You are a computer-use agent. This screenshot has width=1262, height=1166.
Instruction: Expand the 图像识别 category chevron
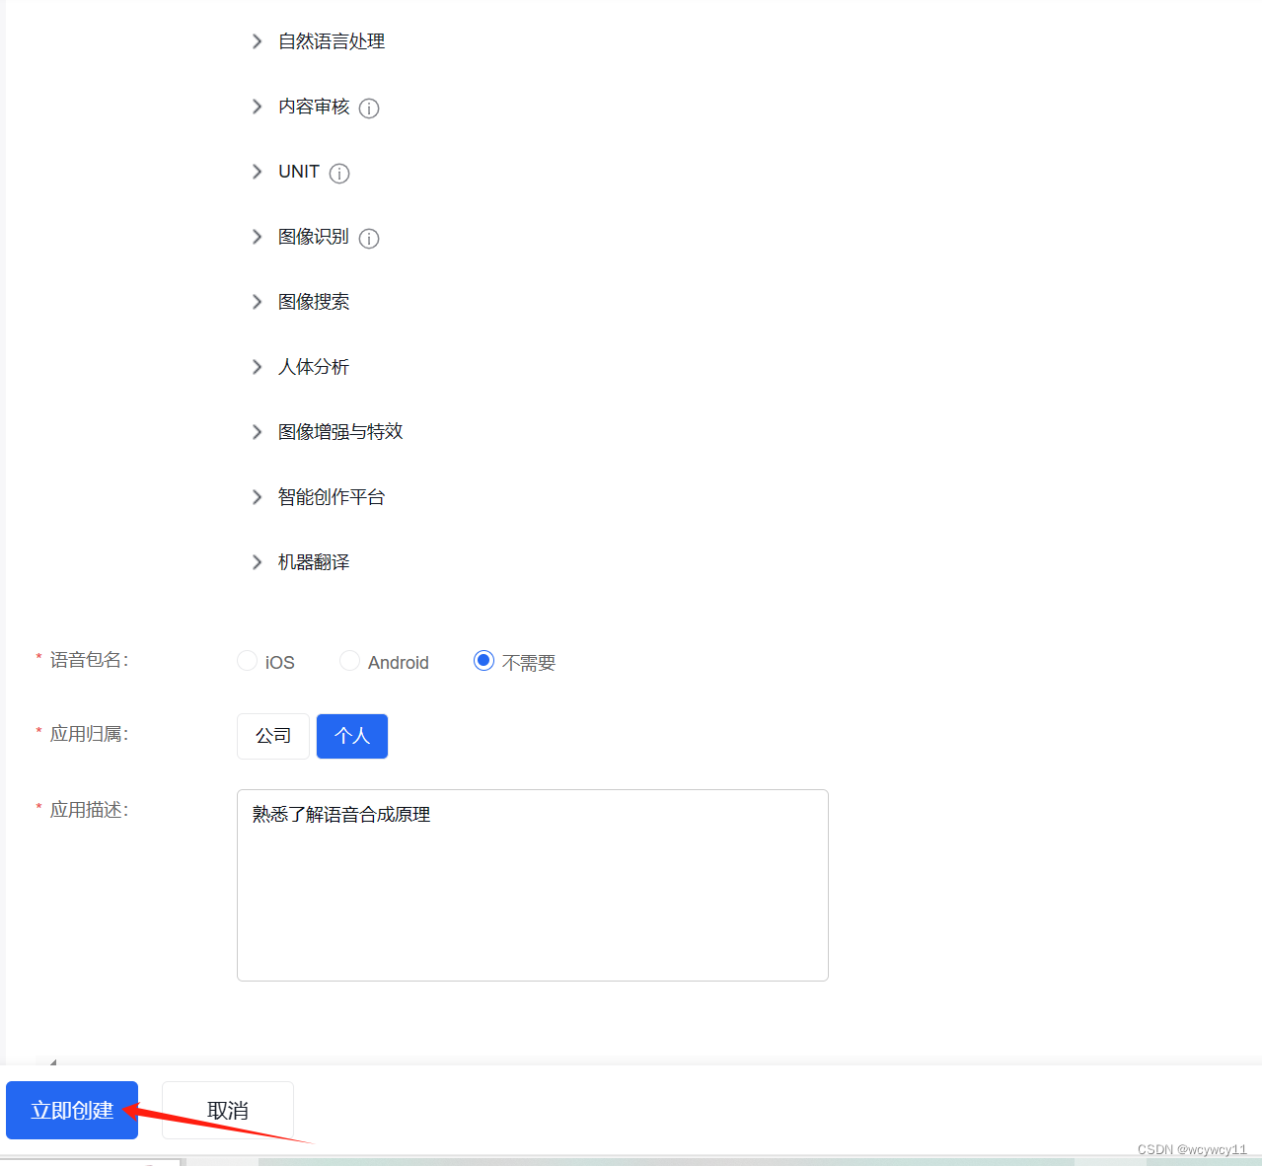coord(257,237)
